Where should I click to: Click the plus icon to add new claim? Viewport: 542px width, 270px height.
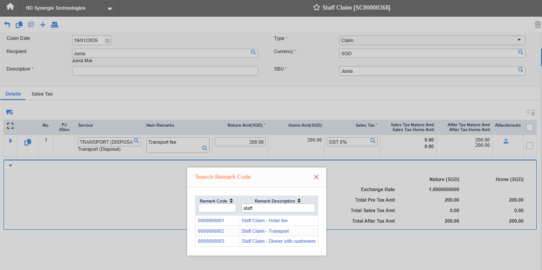coord(43,25)
